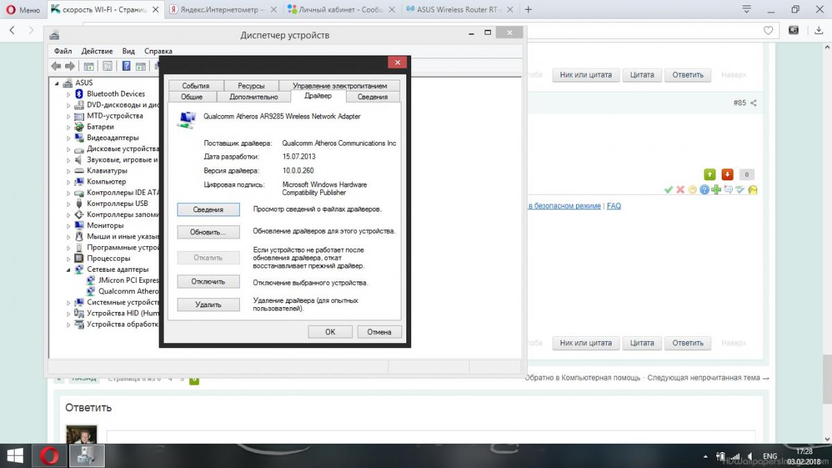Screen dimensions: 832x468
Task: Click the Процессоры icon in device tree
Action: (79, 259)
